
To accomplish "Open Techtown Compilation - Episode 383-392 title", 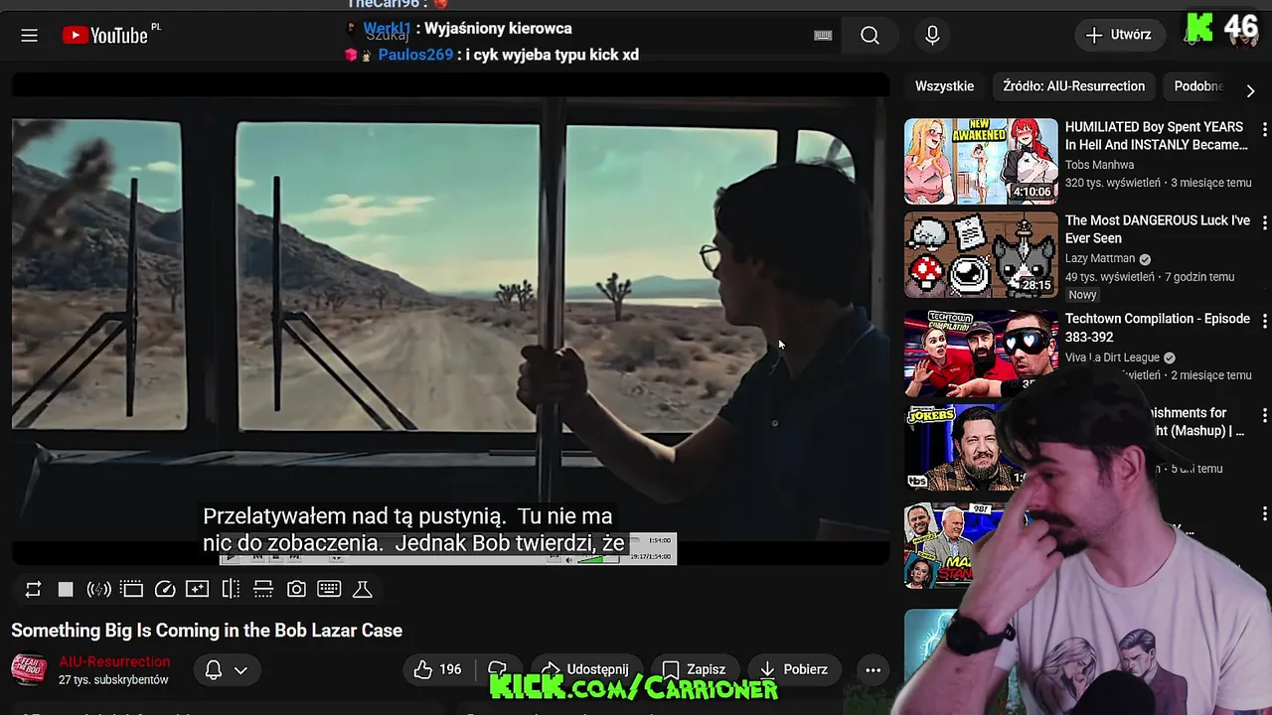I will point(1157,328).
